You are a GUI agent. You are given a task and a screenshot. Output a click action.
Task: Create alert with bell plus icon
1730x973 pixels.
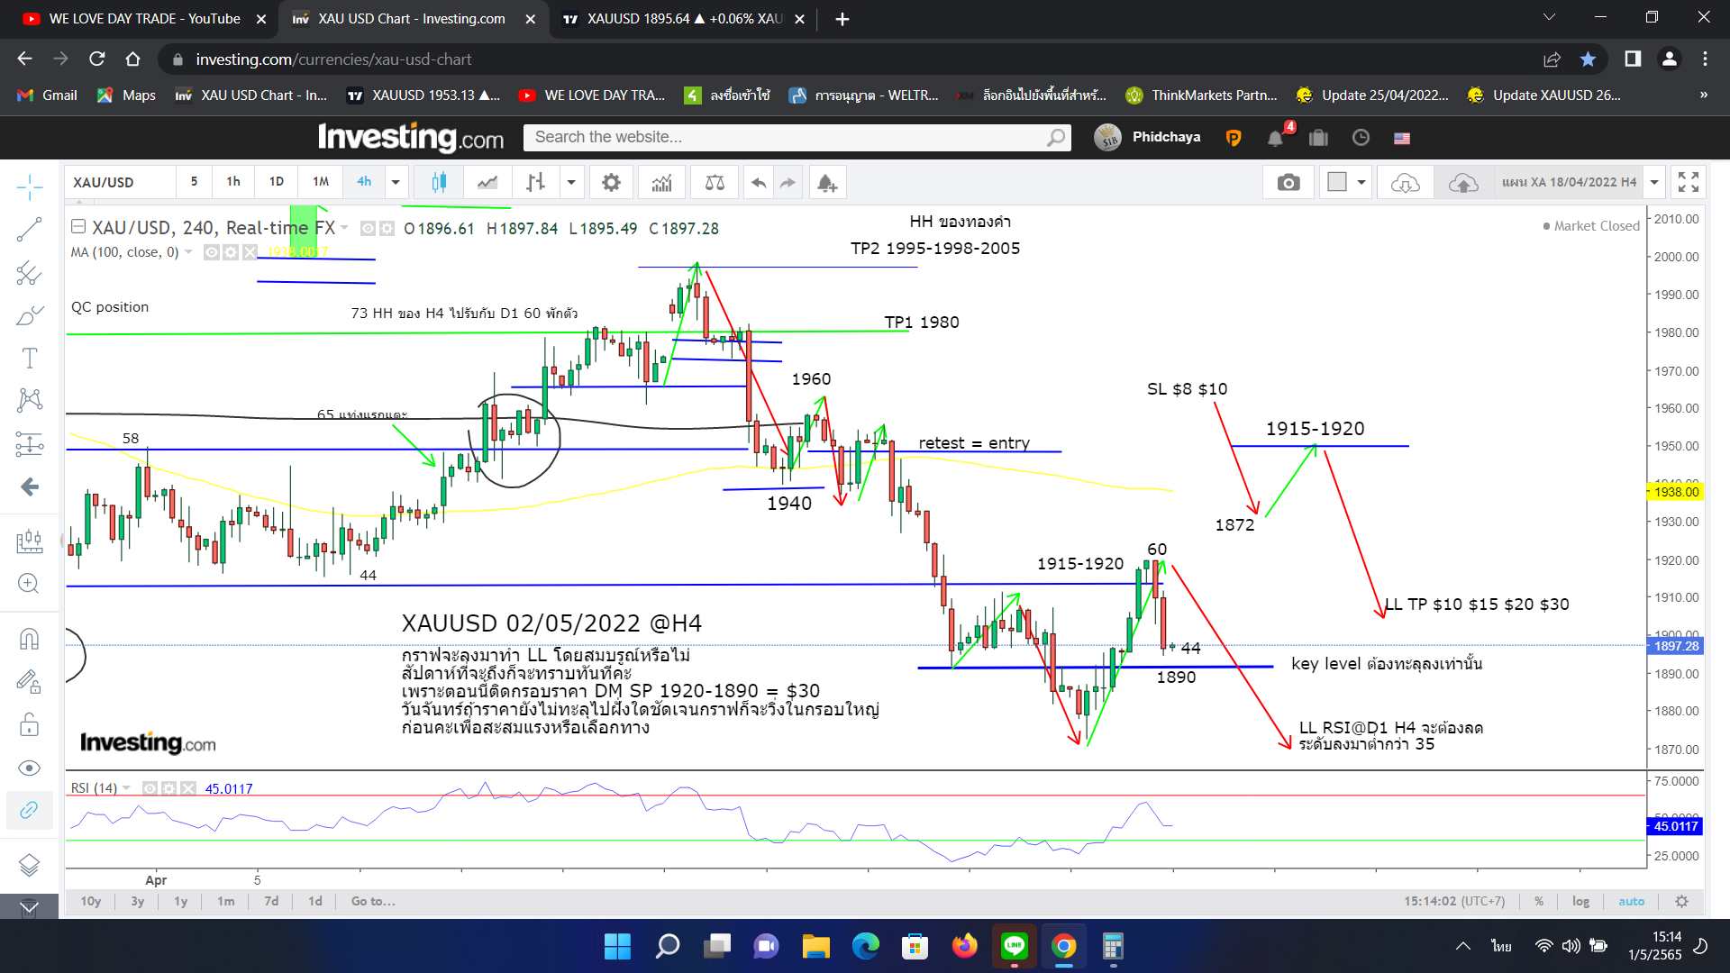[826, 182]
